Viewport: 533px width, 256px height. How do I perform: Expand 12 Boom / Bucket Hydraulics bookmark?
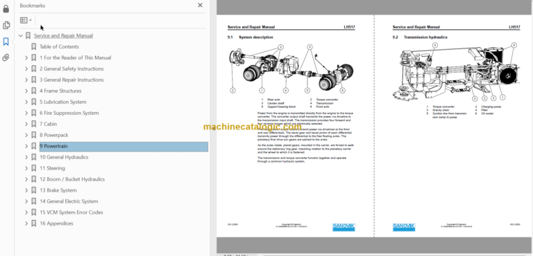click(26, 179)
